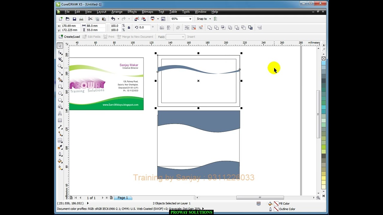Screen dimensions: 383x215
Task: Toggle the lock ratio padlock
Action: click(129, 27)
